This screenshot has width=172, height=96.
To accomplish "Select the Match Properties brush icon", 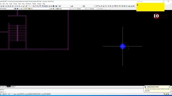I will tap(21, 6).
